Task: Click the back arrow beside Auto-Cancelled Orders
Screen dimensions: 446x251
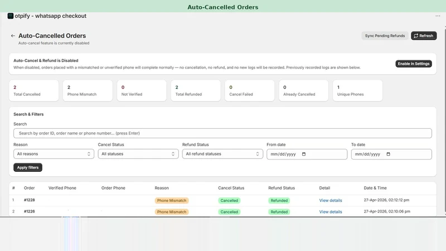Action: [13, 36]
